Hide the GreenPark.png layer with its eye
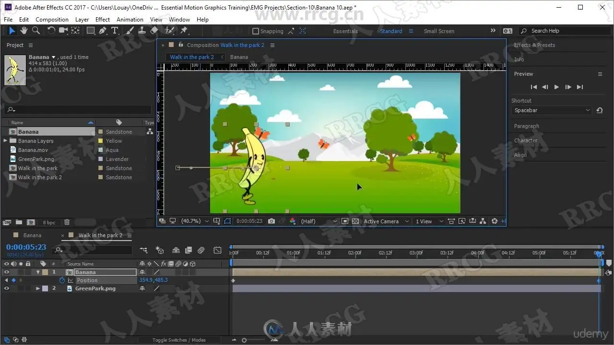Image resolution: width=614 pixels, height=345 pixels. coord(7,288)
